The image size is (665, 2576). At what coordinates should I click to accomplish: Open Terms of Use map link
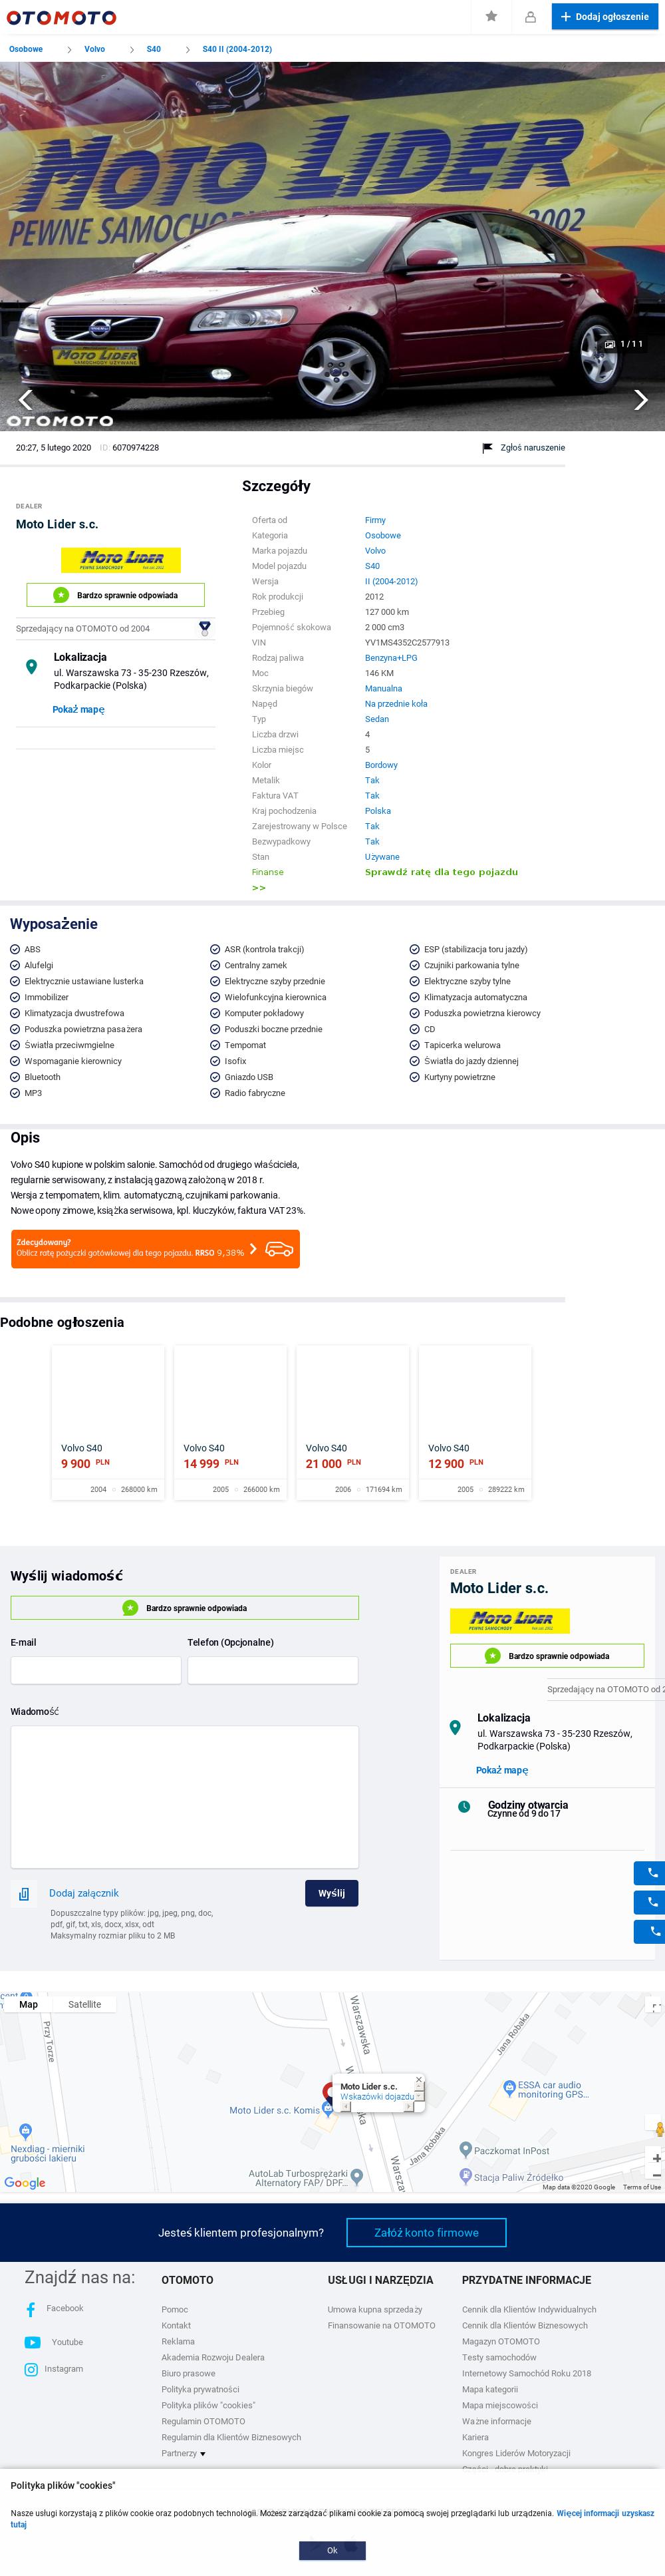click(x=642, y=2187)
